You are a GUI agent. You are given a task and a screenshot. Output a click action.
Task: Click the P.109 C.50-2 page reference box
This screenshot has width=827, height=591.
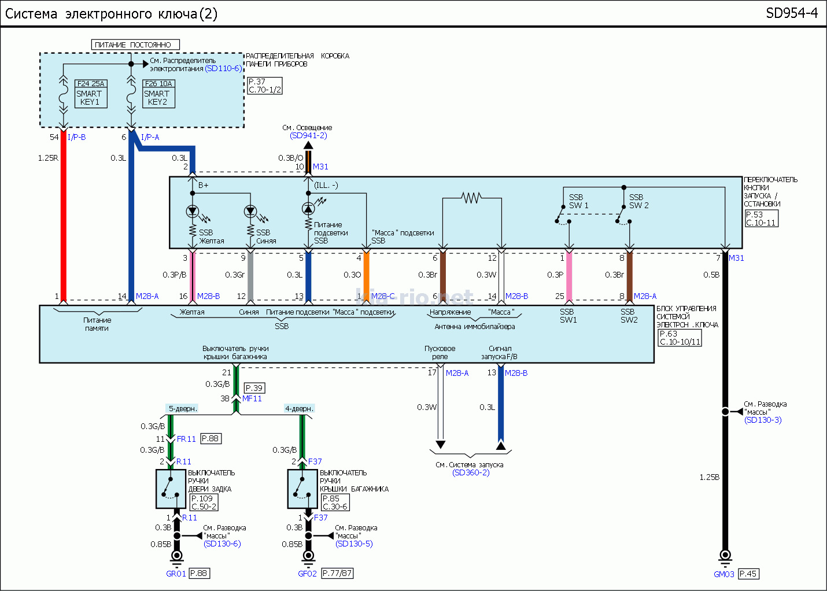204,503
